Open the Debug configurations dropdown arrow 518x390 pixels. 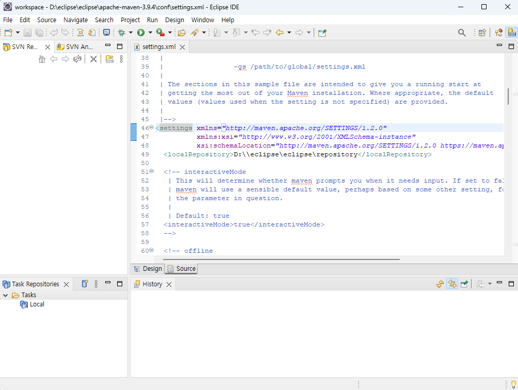point(131,32)
